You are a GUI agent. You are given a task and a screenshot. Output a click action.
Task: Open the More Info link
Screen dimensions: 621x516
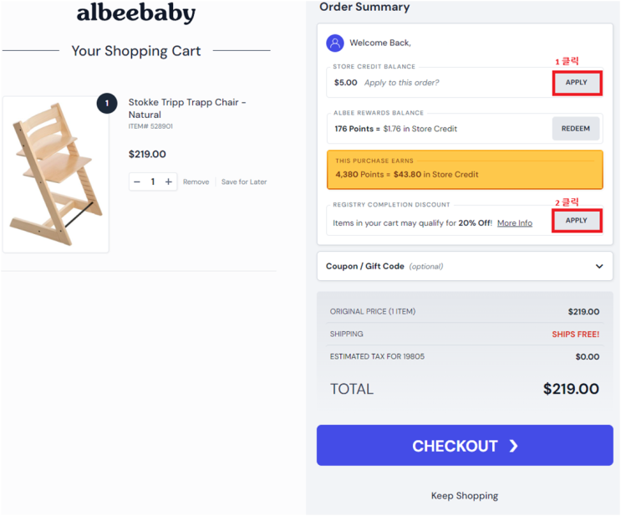(514, 223)
